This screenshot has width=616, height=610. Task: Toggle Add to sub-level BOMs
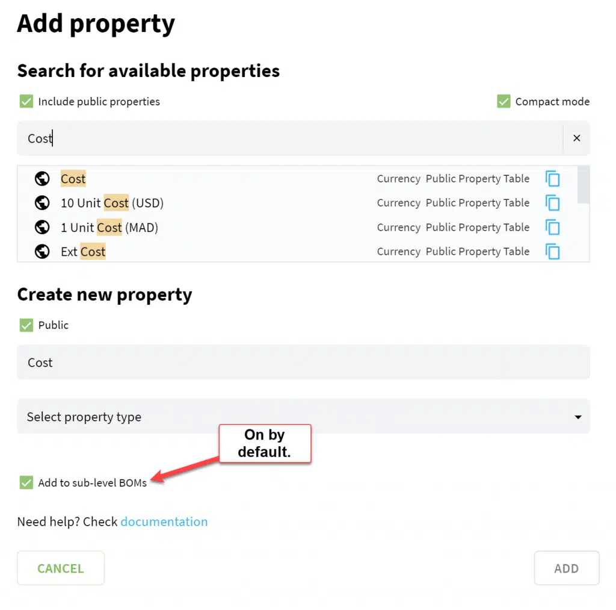coord(26,482)
